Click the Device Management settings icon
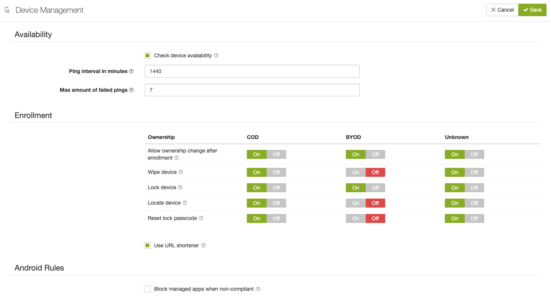This screenshot has height=302, width=551. coord(7,10)
